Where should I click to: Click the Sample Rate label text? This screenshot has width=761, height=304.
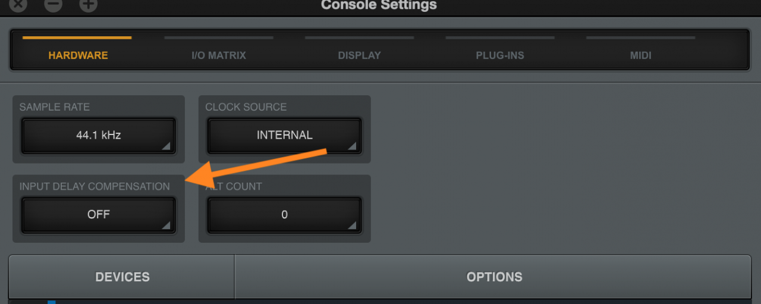point(55,107)
